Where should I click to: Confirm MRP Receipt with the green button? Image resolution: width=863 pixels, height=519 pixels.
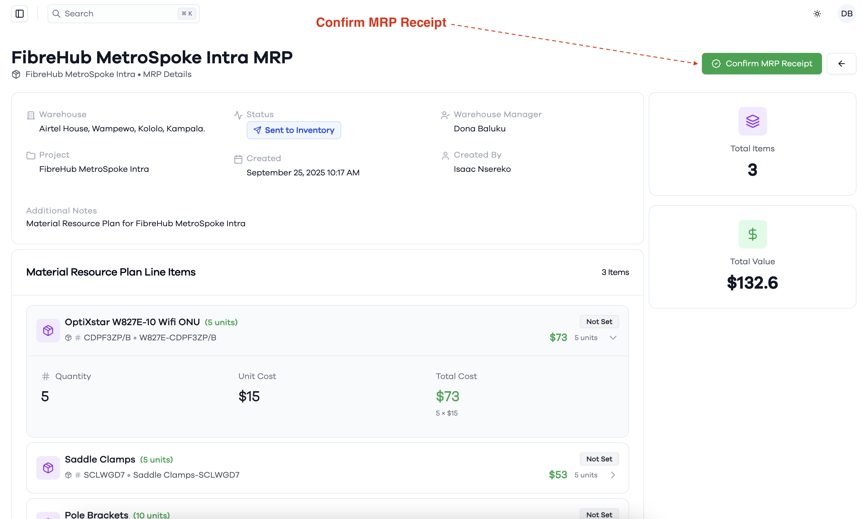(762, 64)
